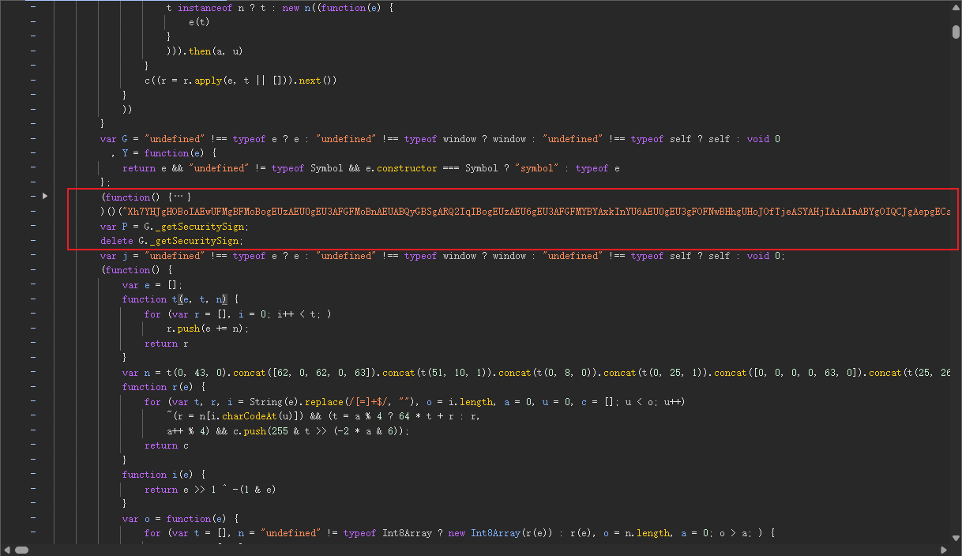Click the 'var G = "undefined" !== typeof e' line
This screenshot has width=962, height=556.
point(440,139)
